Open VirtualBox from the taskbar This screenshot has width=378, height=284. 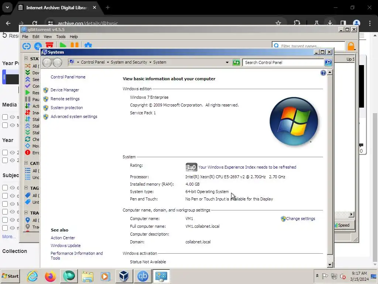pyautogui.click(x=124, y=276)
